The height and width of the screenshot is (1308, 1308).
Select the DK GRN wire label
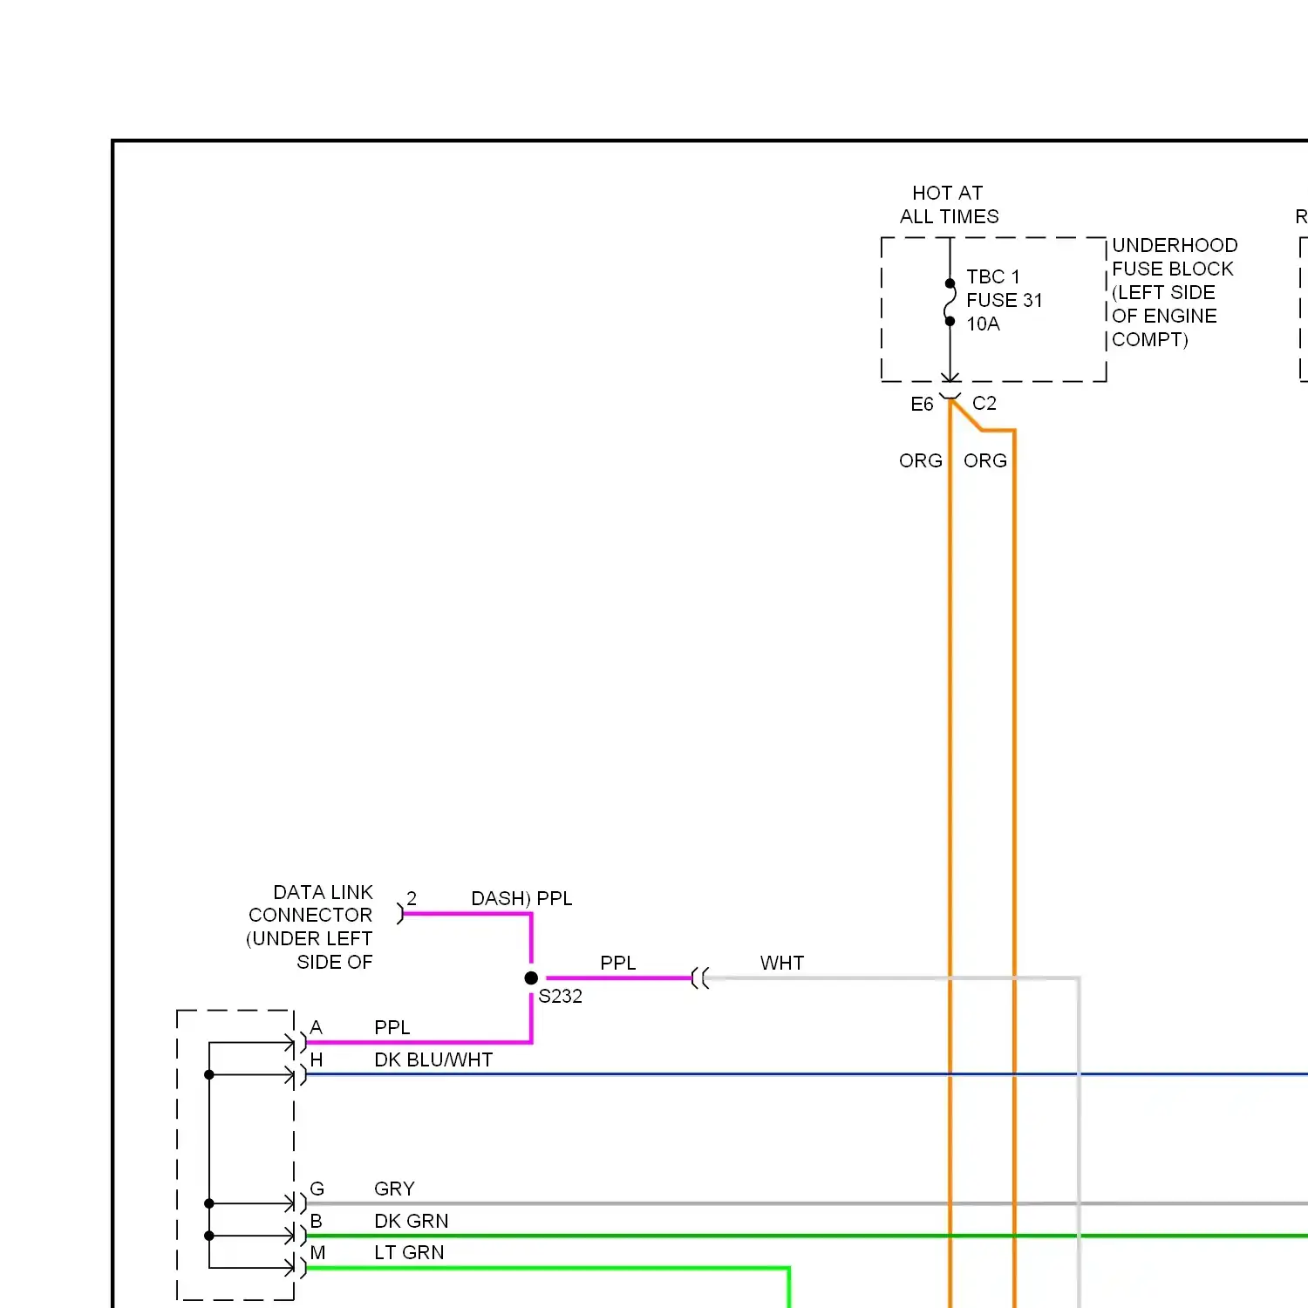click(x=412, y=1222)
